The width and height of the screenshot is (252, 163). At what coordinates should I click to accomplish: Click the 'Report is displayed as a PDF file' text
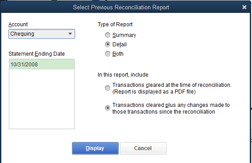click(154, 92)
